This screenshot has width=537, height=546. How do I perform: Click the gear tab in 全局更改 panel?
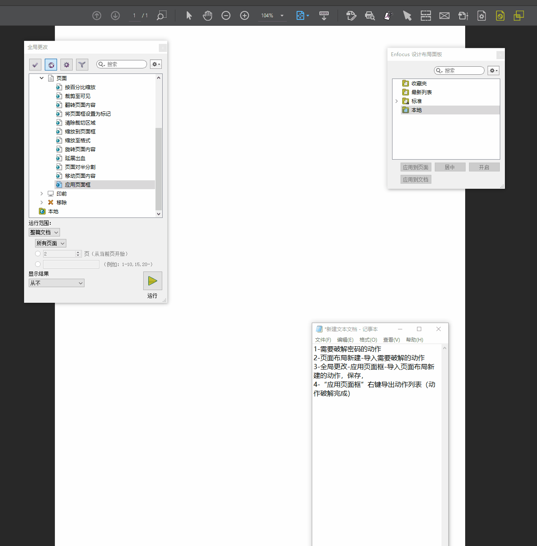pos(66,65)
